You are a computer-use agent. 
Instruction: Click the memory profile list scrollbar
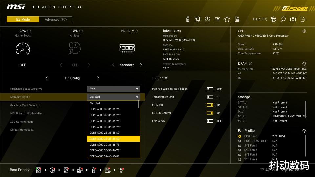[x=138, y=104]
